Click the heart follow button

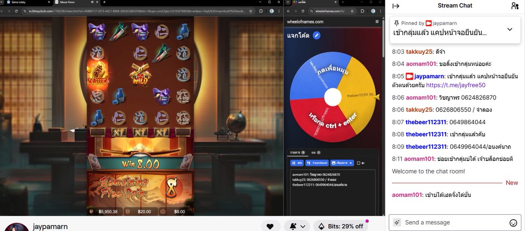pyautogui.click(x=270, y=226)
